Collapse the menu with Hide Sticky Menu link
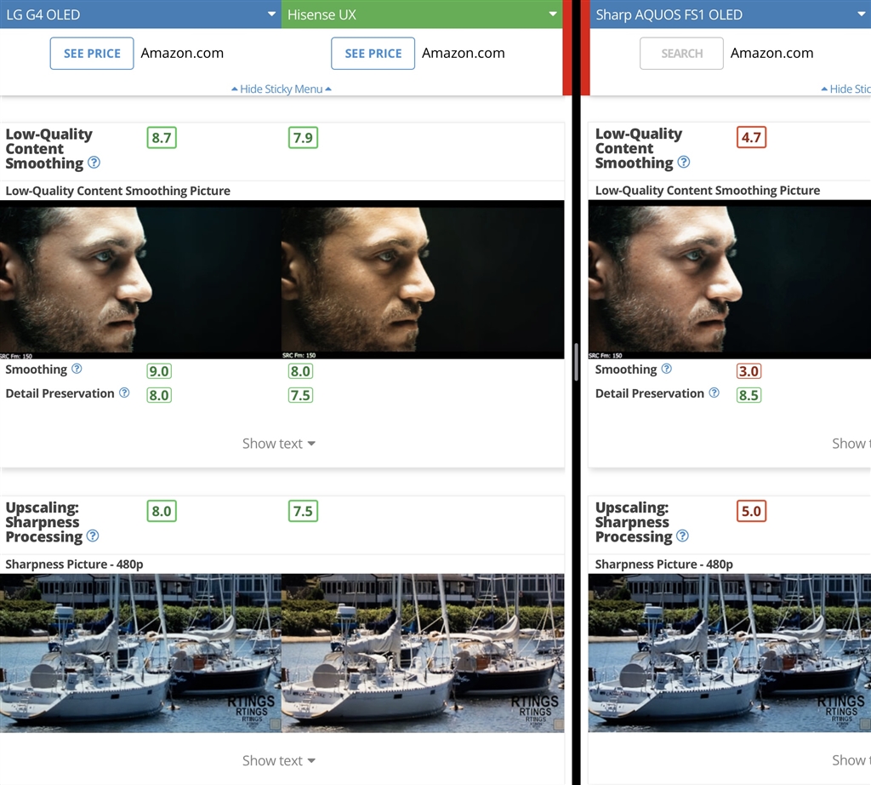Screen dimensions: 871x785 tap(281, 89)
